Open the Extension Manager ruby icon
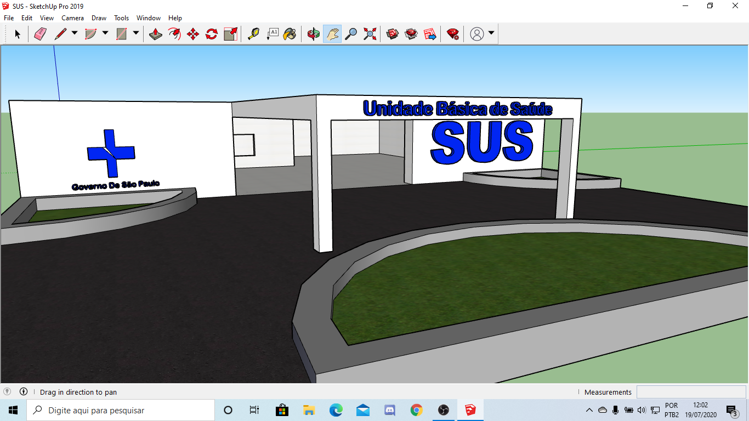749x421 pixels. pyautogui.click(x=452, y=34)
